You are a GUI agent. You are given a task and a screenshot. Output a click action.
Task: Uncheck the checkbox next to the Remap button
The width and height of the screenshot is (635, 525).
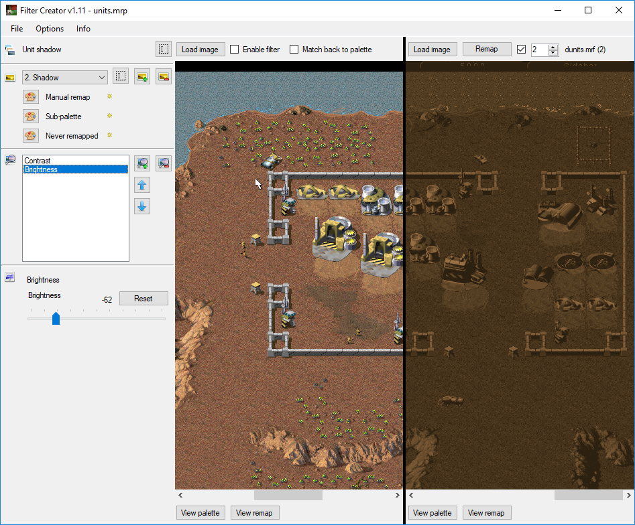click(x=521, y=50)
